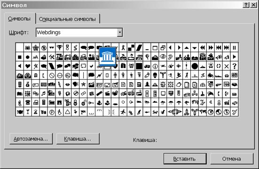
Task: Pick the skip-to-start symbol
Action: point(219,48)
